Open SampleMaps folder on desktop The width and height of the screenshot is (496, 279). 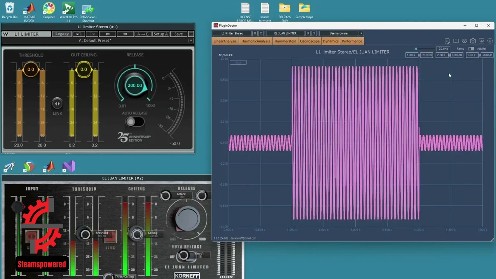pos(304,10)
